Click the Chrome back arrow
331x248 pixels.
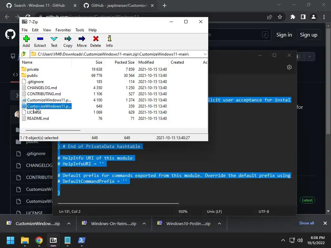[x=7, y=17]
